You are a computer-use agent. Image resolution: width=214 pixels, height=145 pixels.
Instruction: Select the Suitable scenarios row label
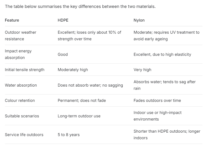pos(22,116)
